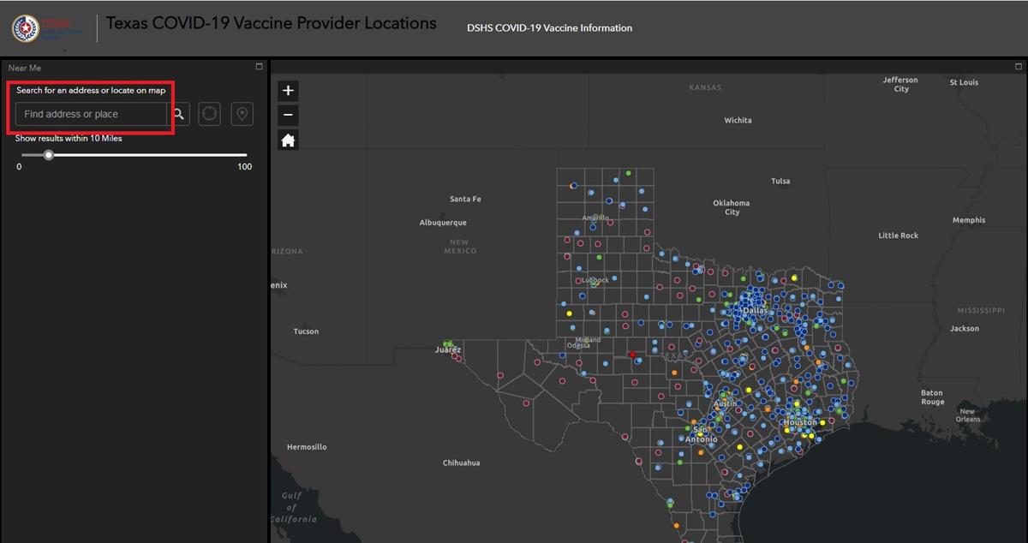Click the Tucson map label
1028x543 pixels.
click(306, 331)
